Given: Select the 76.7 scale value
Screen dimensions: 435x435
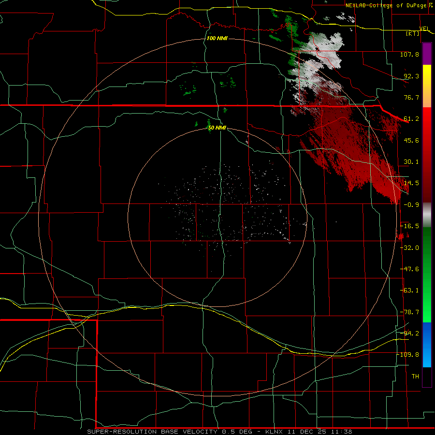Looking at the screenshot, I should tap(411, 97).
